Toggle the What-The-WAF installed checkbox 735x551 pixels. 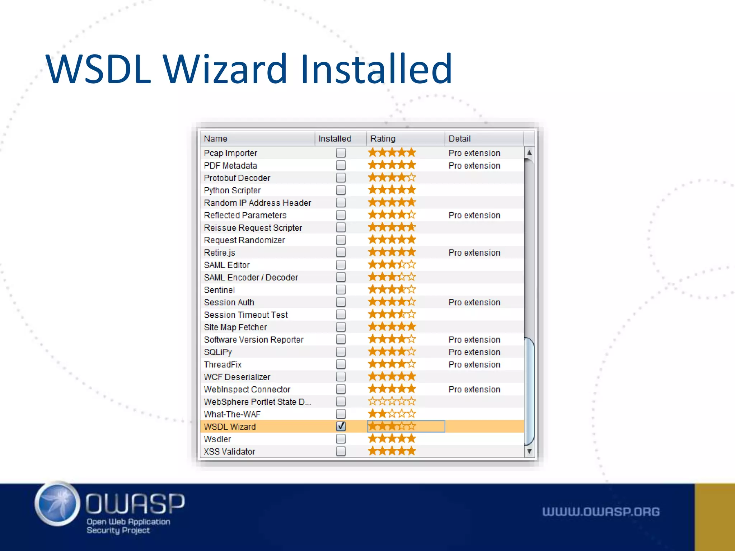(341, 414)
